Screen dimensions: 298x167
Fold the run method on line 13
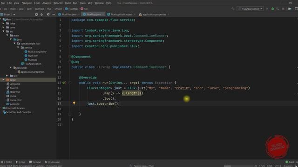coord(70,83)
